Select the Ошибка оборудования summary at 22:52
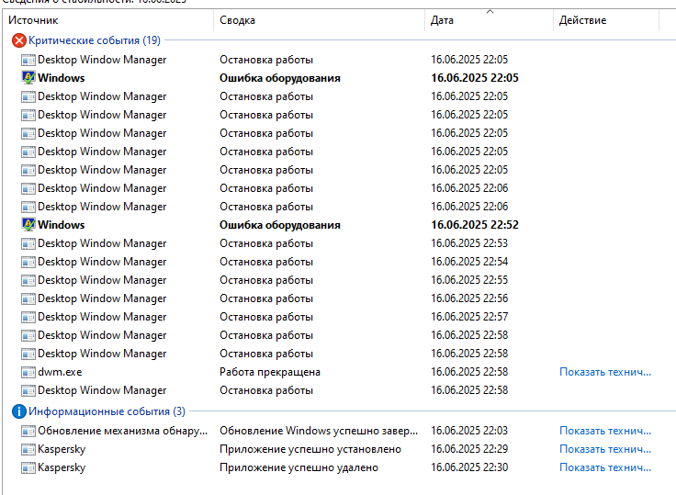Screen dimensions: 676x495 [x=280, y=225]
